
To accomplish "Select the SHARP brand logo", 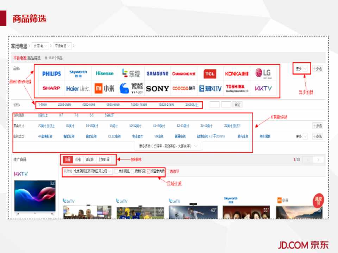I will 51,88.
